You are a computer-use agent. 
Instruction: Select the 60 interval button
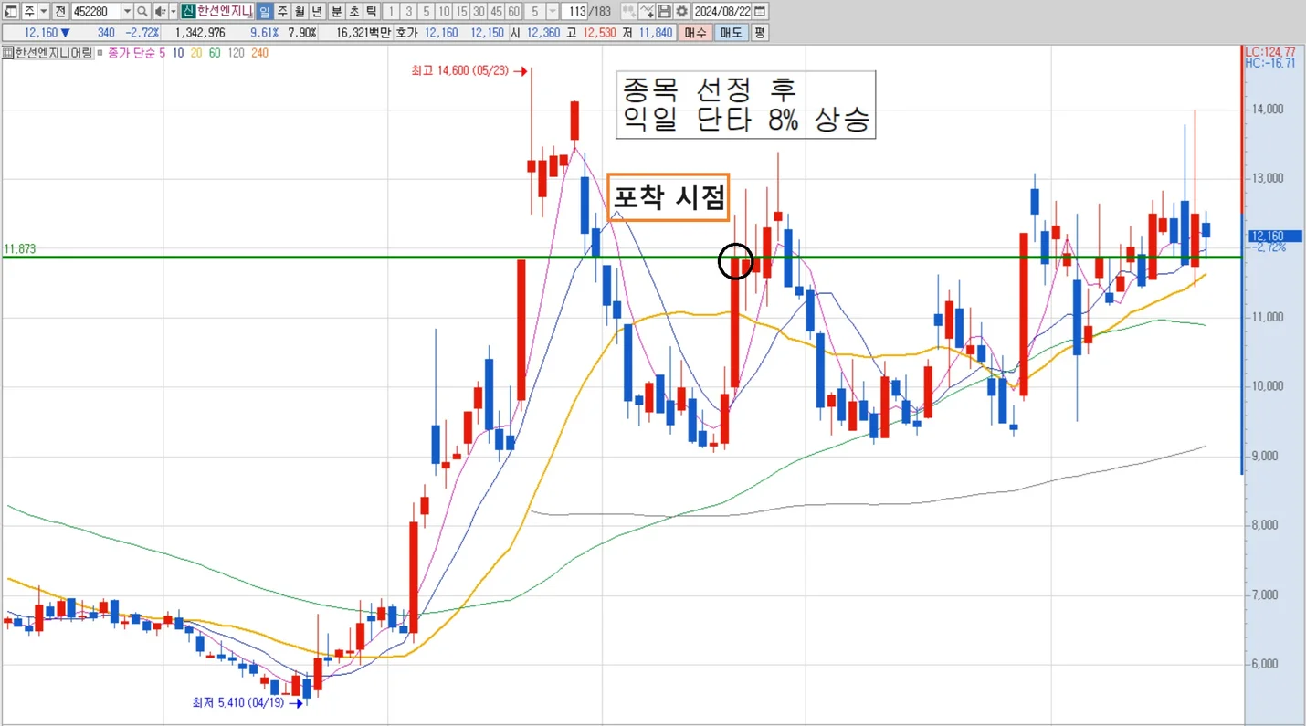click(513, 12)
